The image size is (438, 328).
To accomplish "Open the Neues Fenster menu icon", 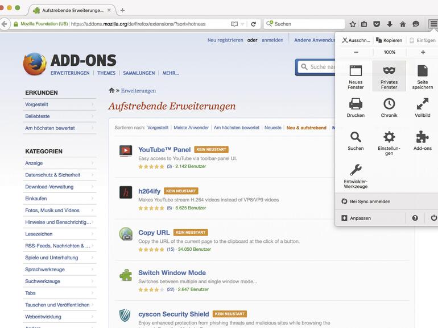I will click(356, 71).
